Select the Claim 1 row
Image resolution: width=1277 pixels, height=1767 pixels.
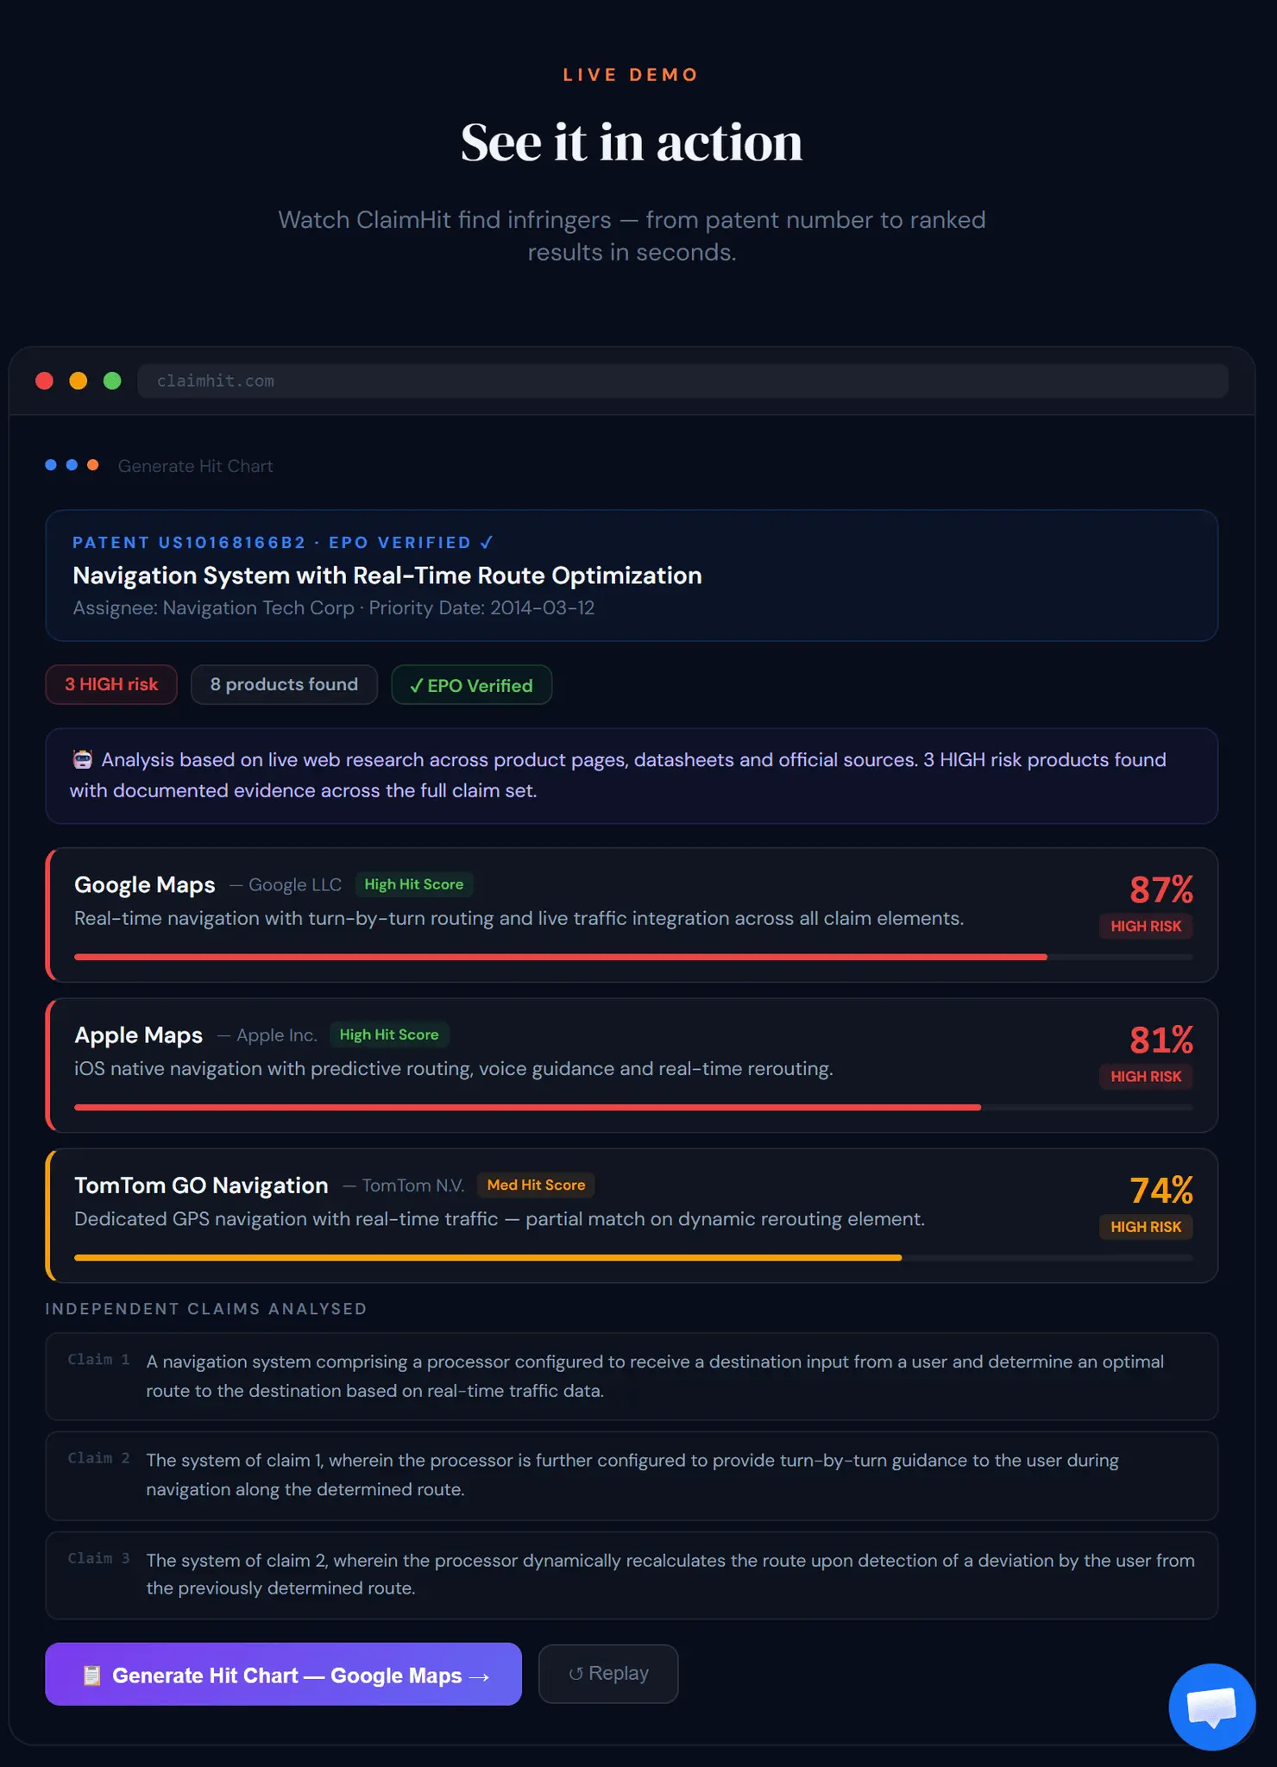tap(632, 1376)
